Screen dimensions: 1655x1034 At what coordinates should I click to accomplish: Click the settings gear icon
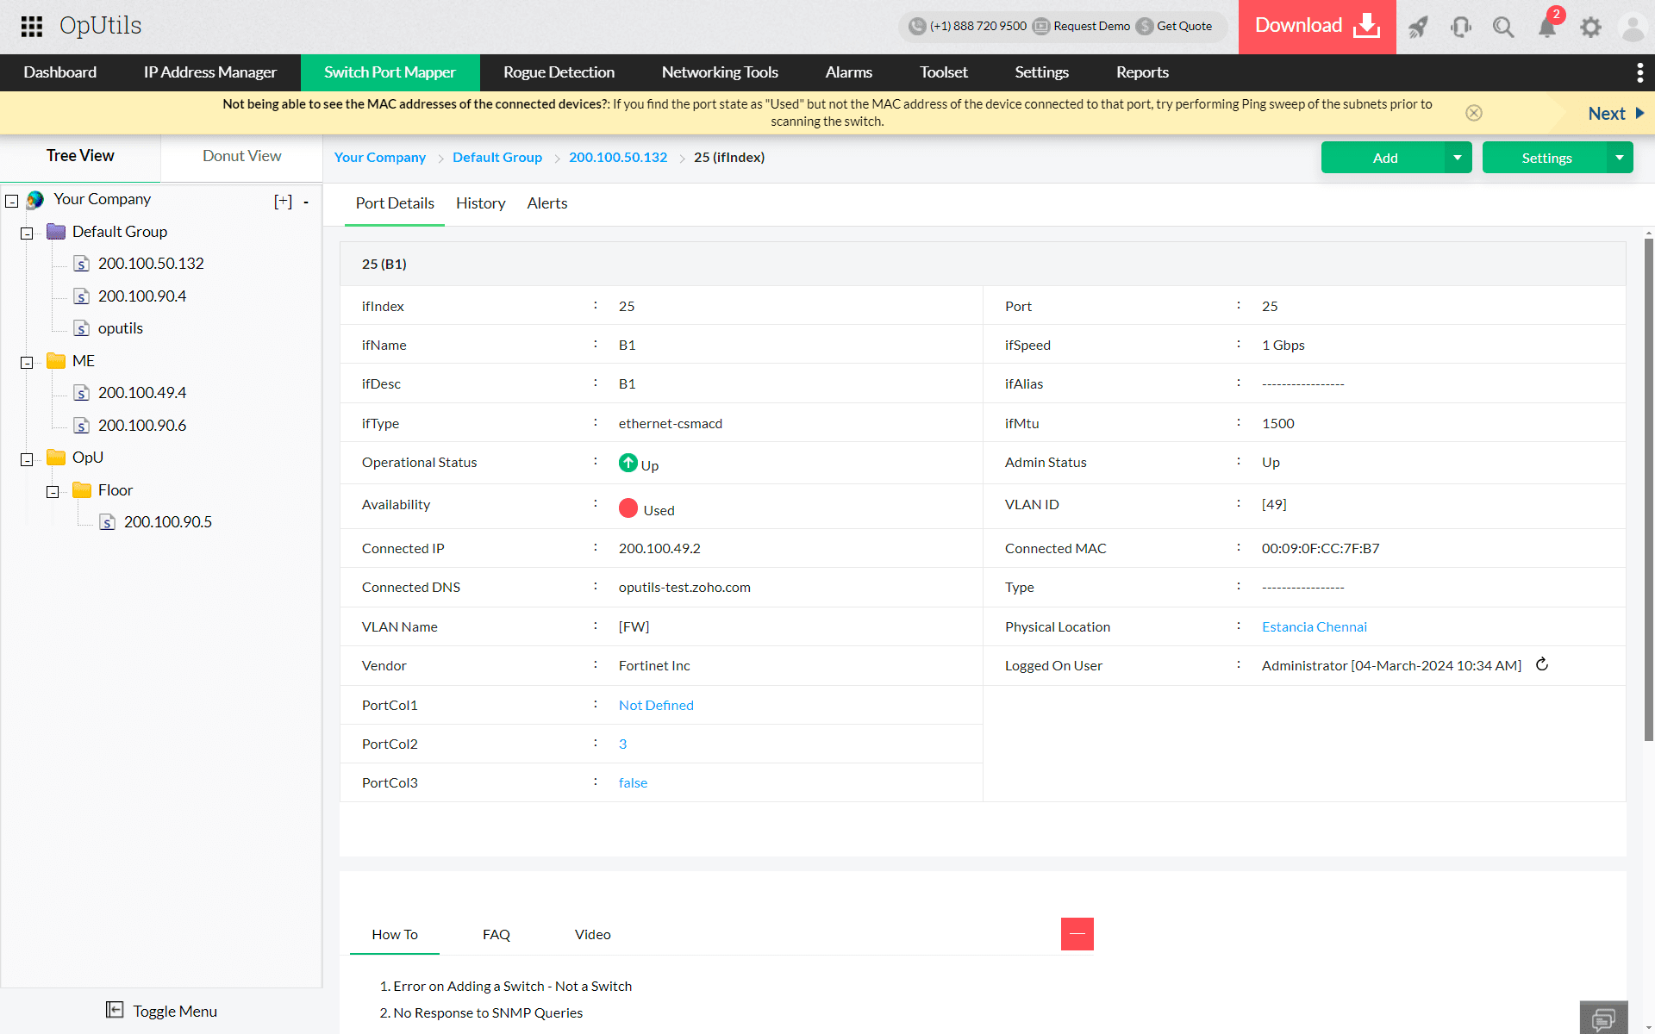(1590, 27)
